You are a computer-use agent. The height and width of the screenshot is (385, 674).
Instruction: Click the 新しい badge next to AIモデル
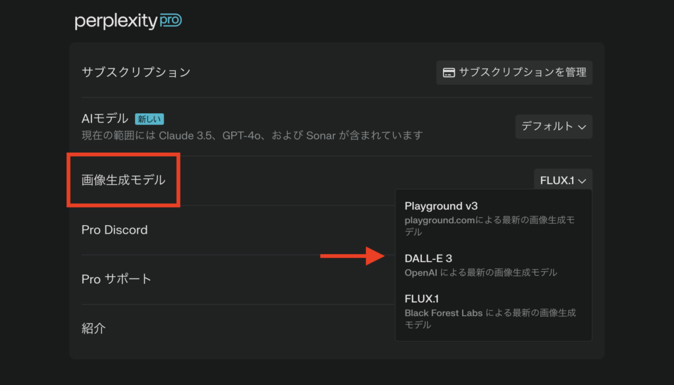point(149,119)
